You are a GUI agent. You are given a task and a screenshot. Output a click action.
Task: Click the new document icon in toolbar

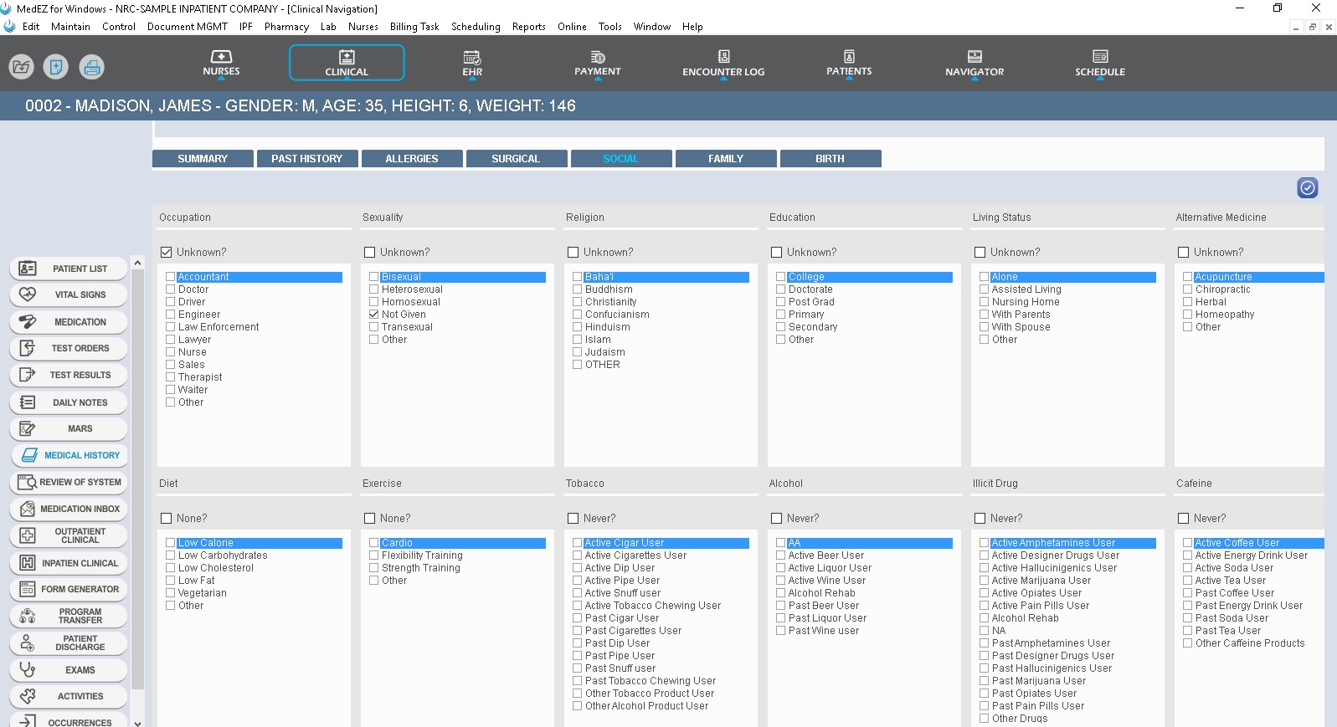click(x=56, y=66)
